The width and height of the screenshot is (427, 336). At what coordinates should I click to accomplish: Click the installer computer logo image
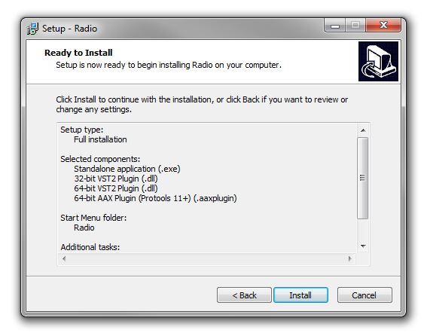pos(378,61)
